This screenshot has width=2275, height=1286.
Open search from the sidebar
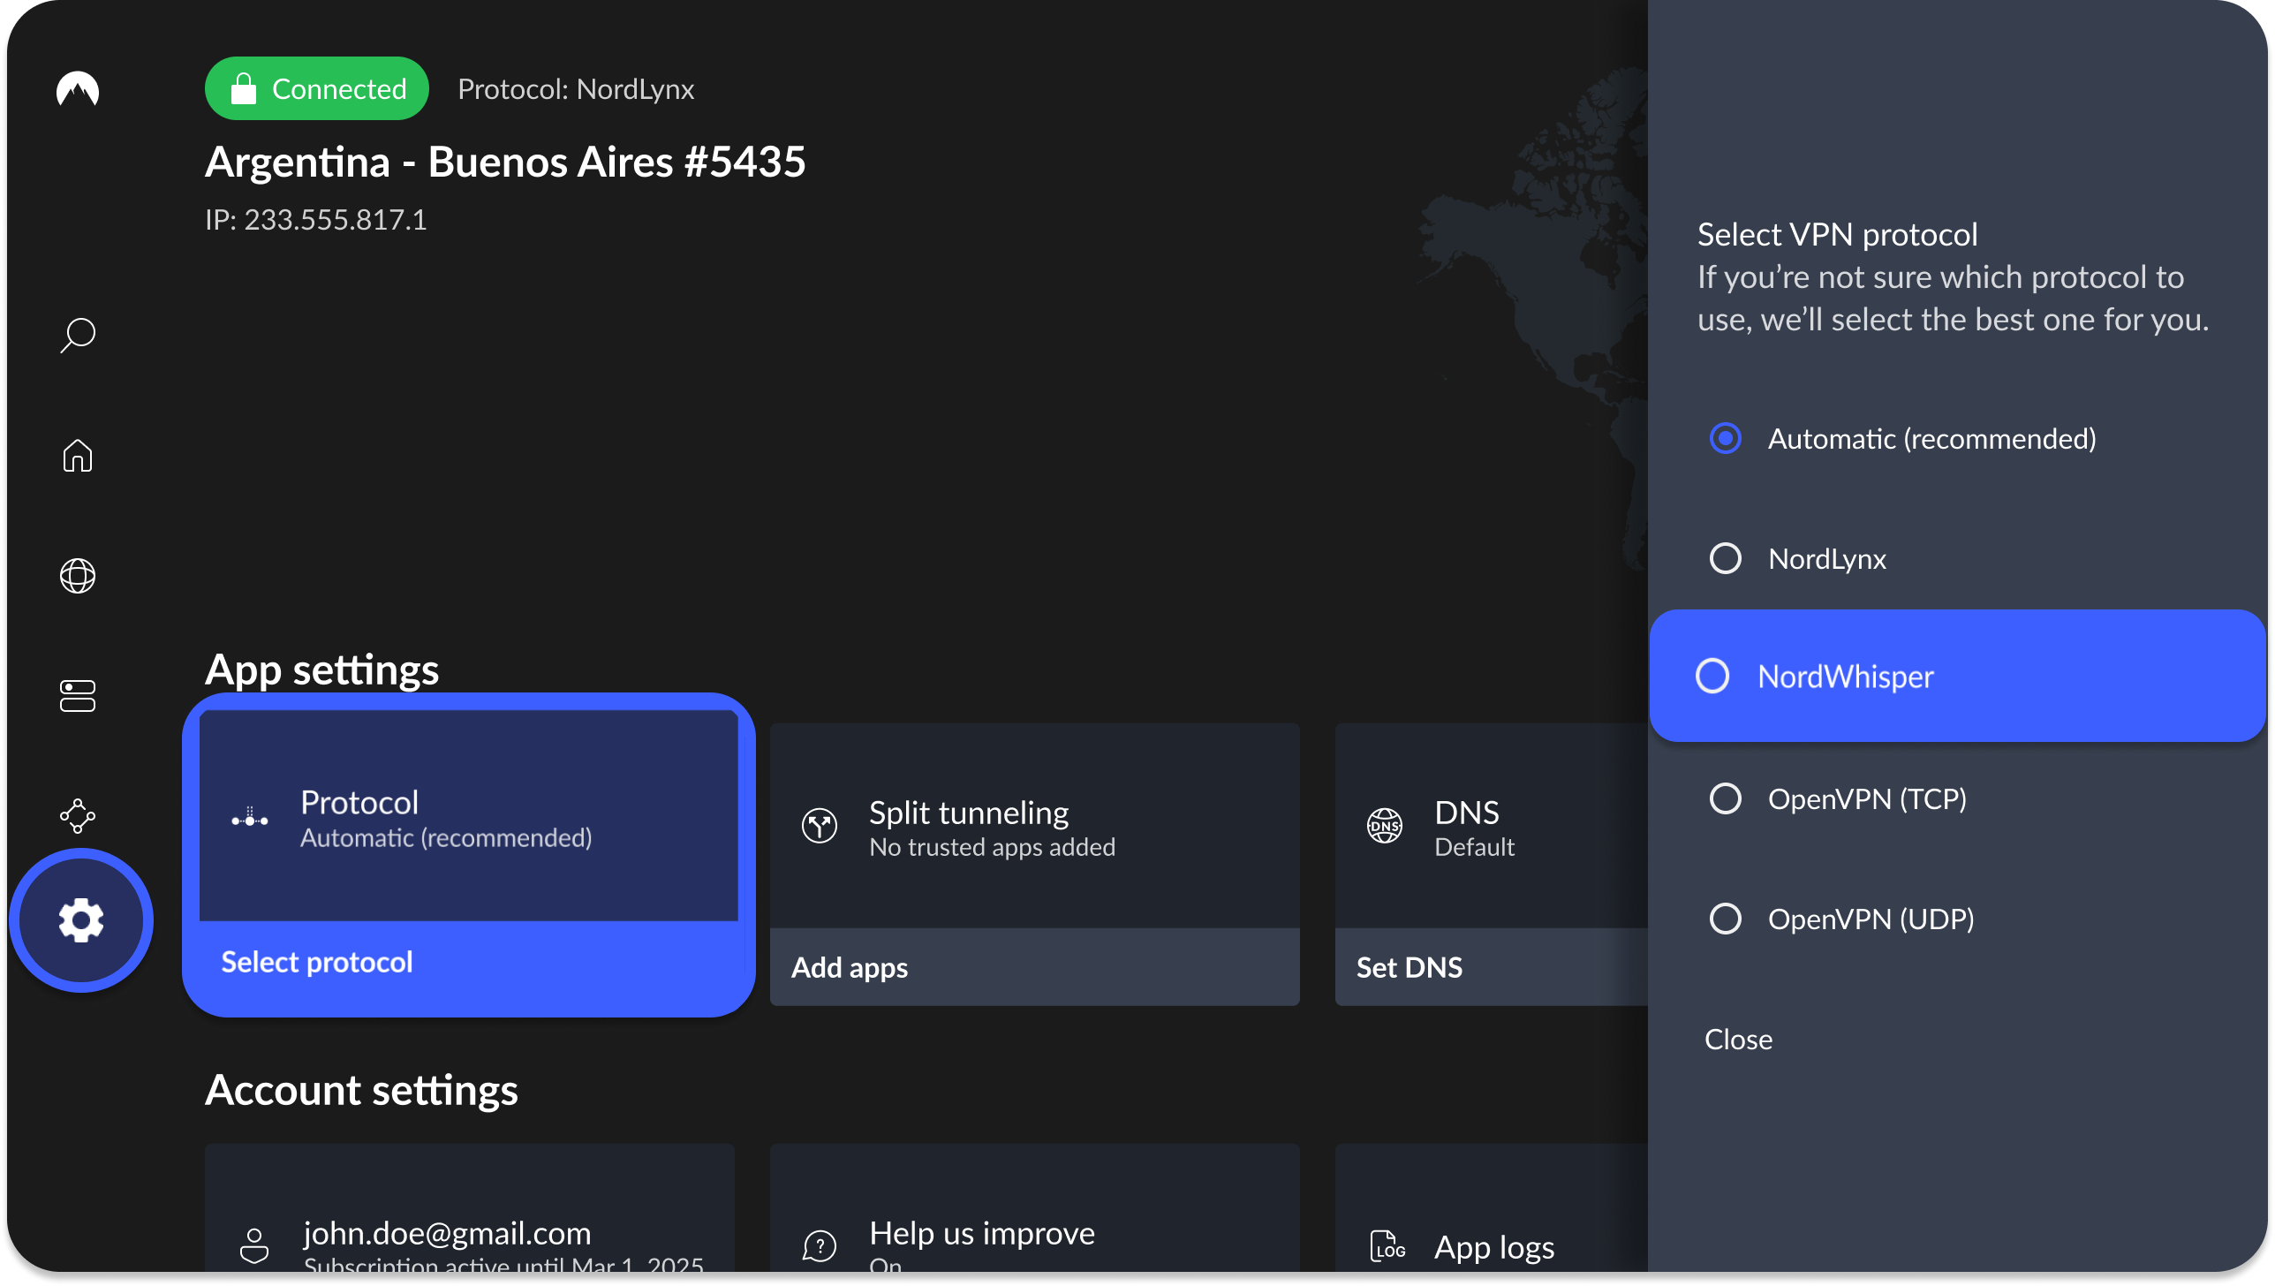78,336
